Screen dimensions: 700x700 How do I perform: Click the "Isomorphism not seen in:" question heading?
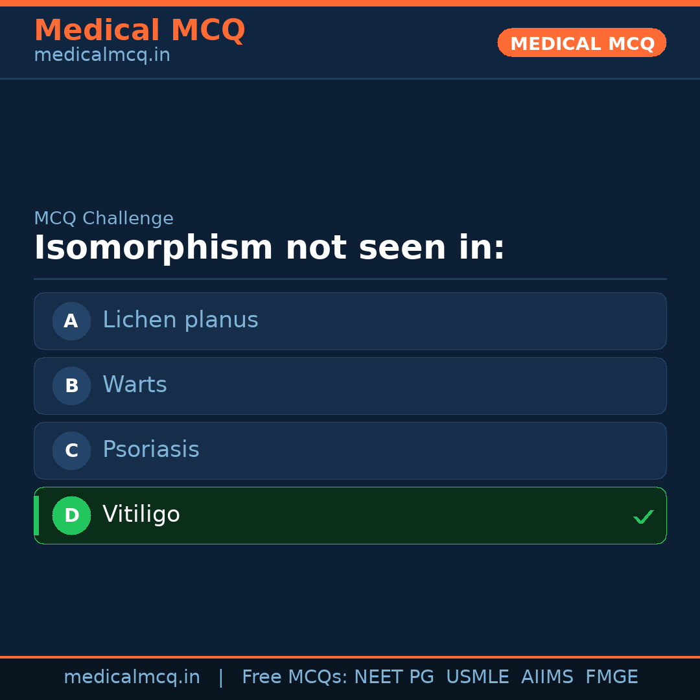click(x=269, y=248)
